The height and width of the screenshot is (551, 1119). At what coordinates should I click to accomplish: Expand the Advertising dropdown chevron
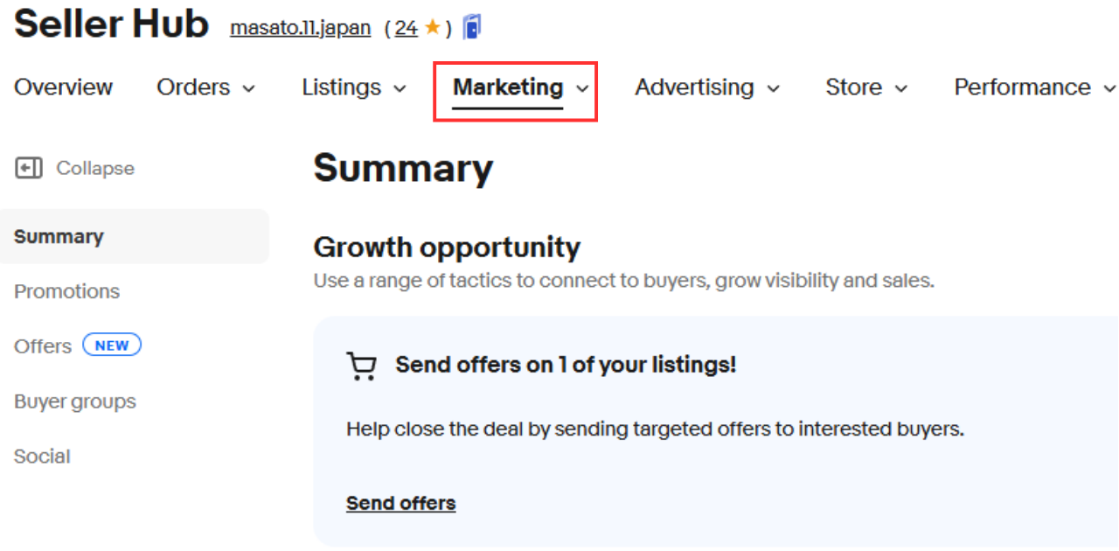(x=773, y=88)
